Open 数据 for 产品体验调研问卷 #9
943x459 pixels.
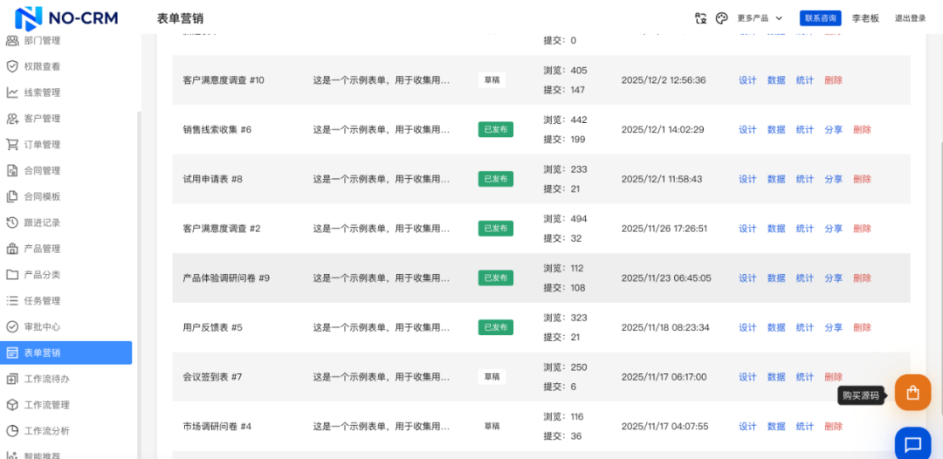coord(776,278)
